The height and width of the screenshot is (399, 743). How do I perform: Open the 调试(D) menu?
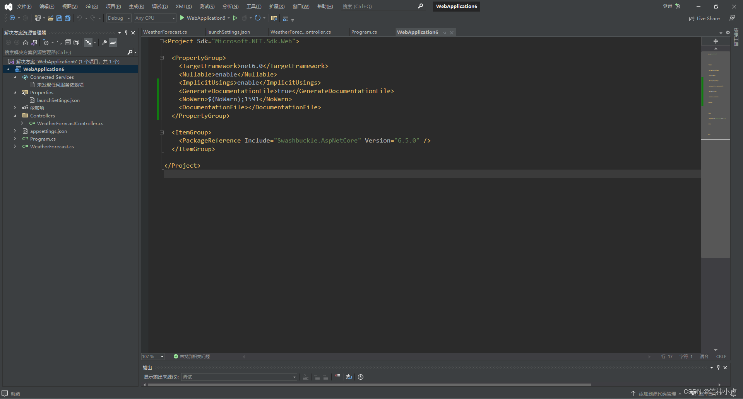(159, 6)
